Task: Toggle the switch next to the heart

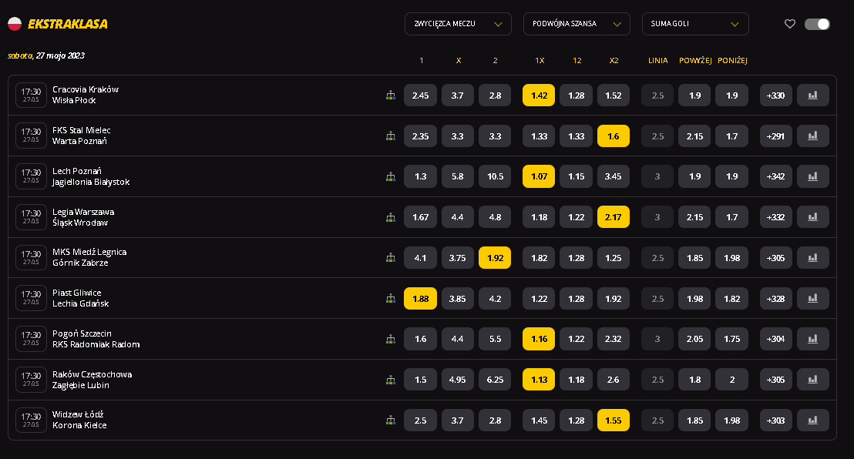Action: (x=817, y=24)
